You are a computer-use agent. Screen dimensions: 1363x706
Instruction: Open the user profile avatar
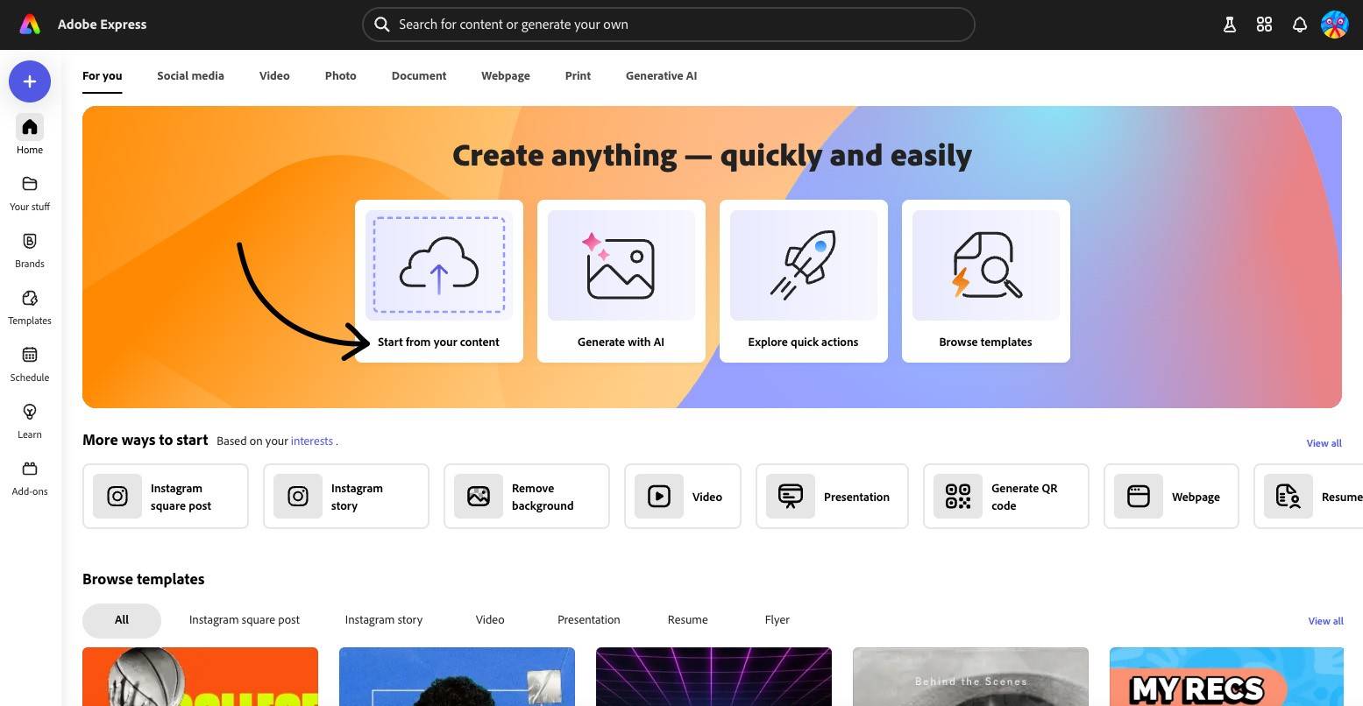pyautogui.click(x=1334, y=25)
